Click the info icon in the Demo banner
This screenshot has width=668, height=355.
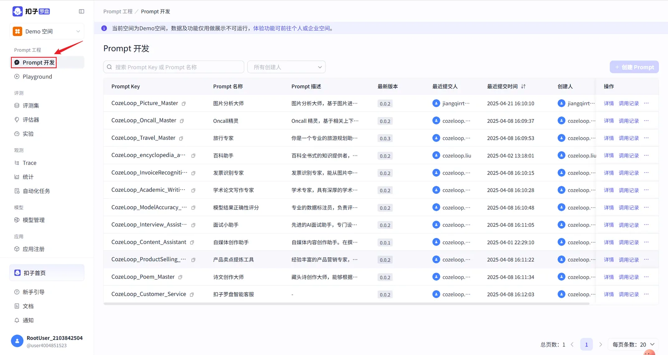click(x=104, y=28)
